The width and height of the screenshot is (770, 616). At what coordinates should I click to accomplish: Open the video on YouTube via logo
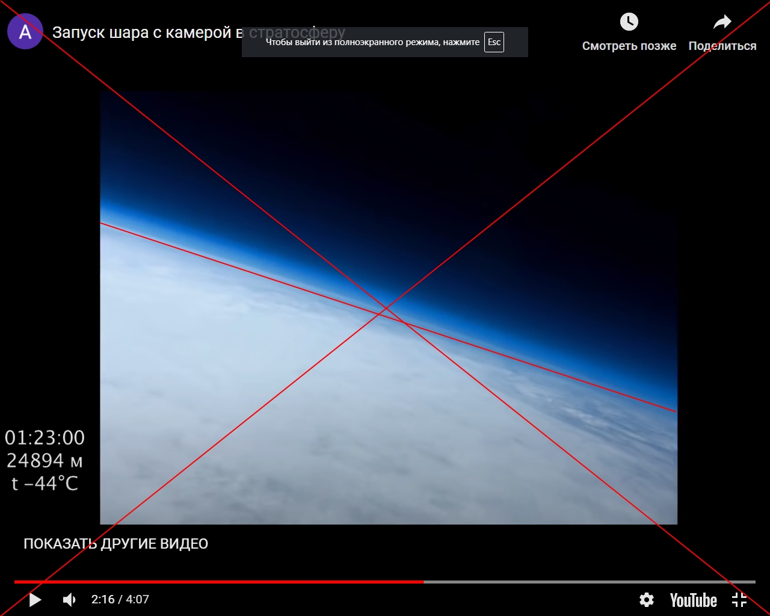(694, 600)
